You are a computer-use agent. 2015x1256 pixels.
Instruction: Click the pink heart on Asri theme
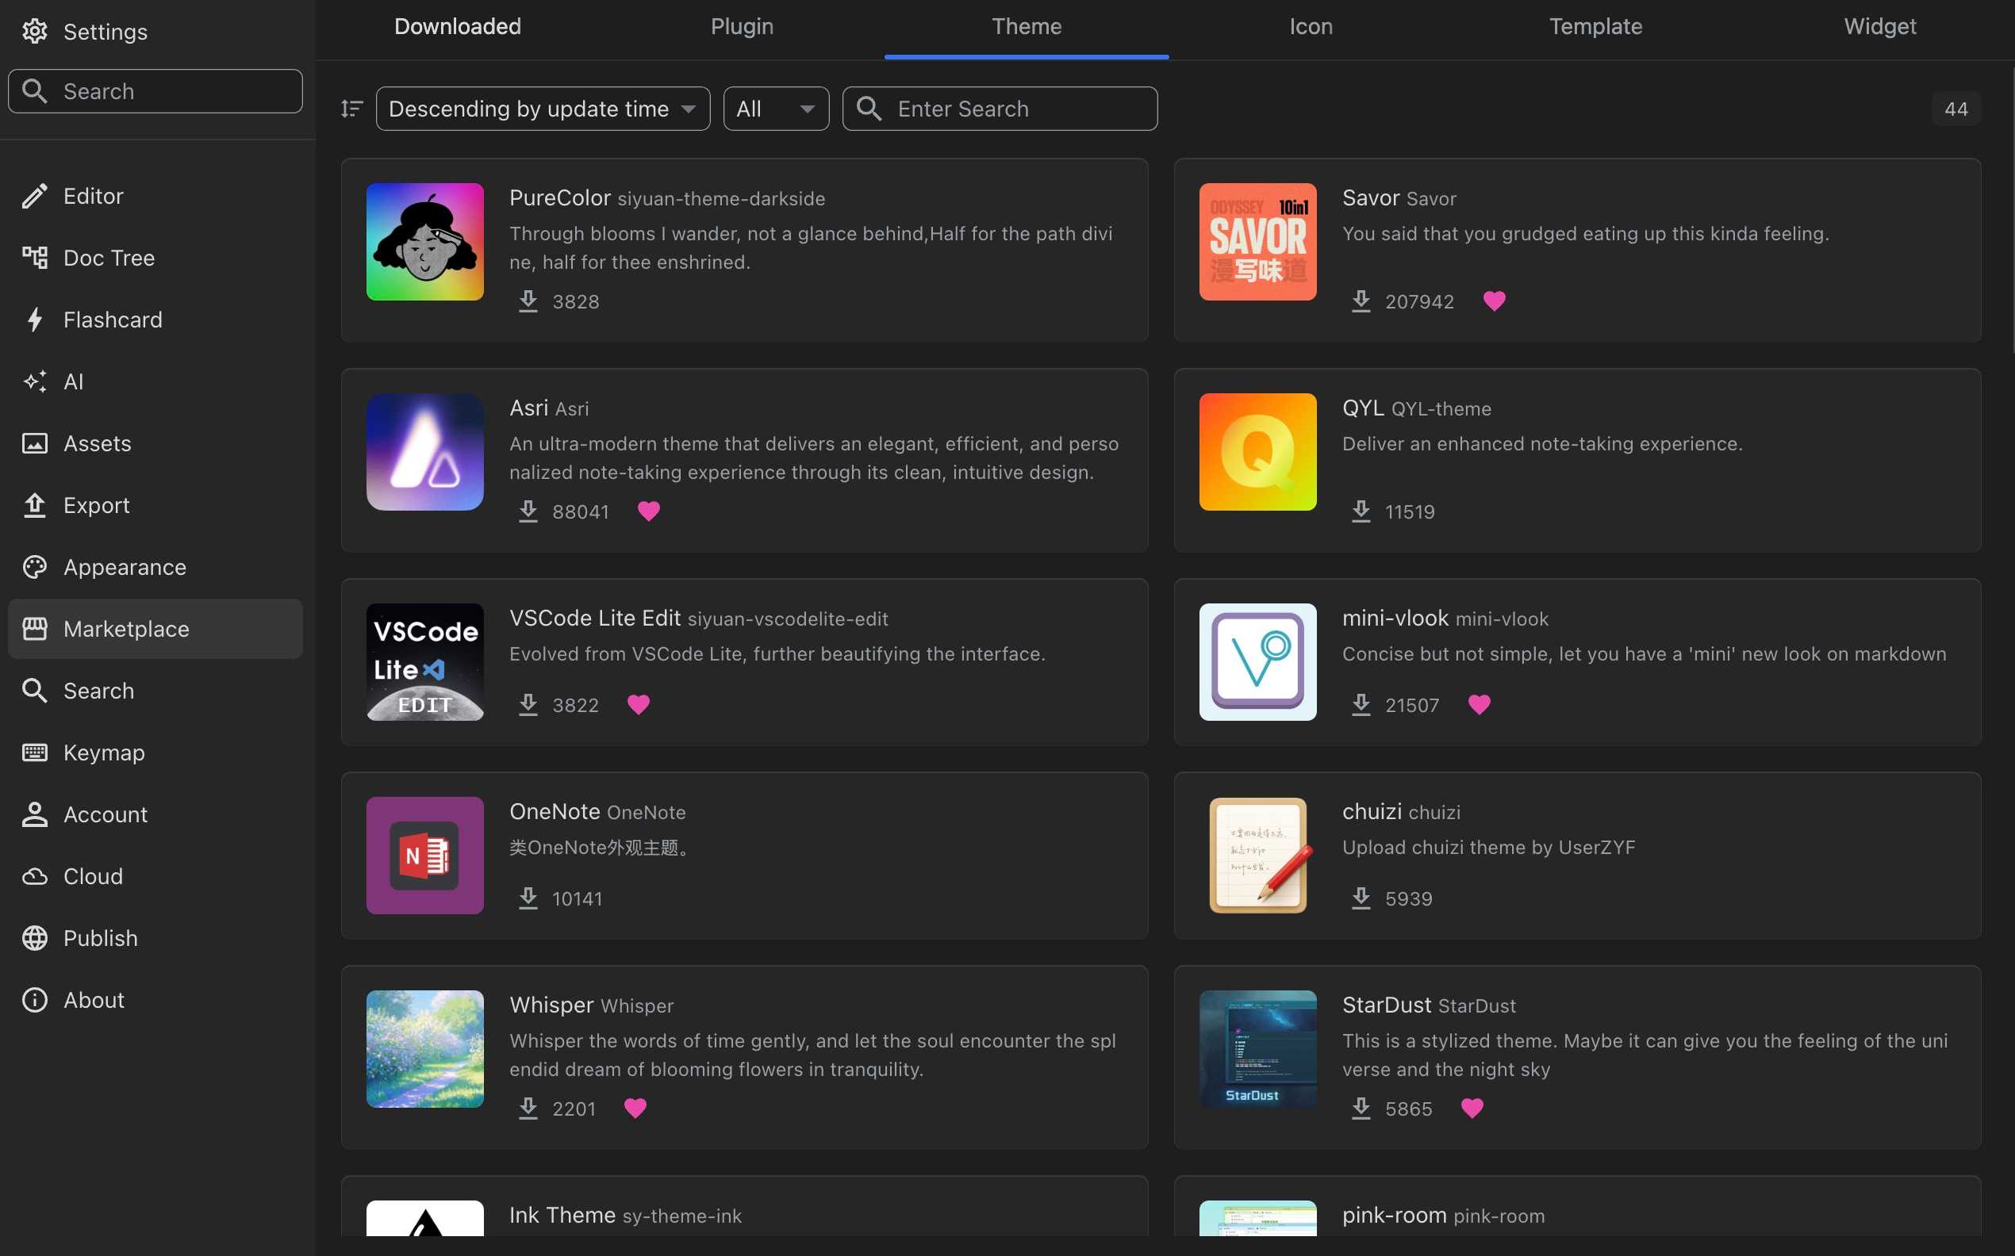[649, 511]
